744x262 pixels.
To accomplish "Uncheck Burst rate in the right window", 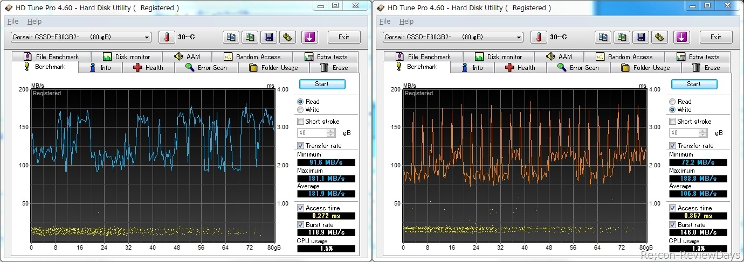I will pos(673,224).
